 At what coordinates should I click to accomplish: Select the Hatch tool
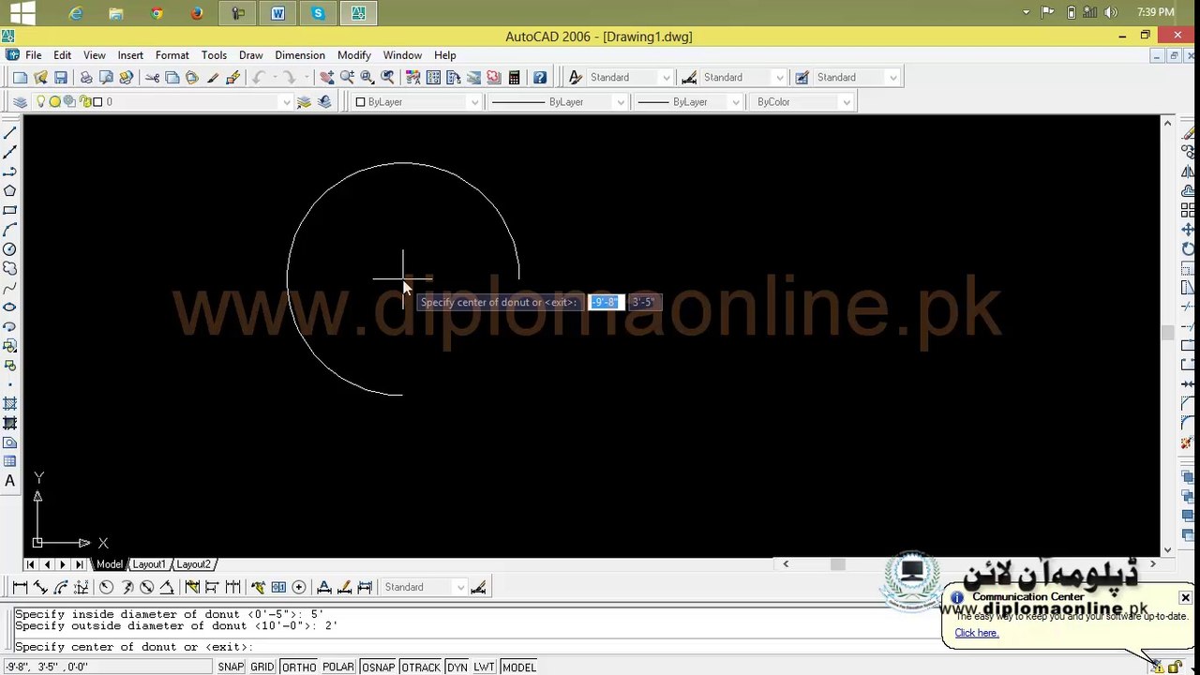[10, 404]
